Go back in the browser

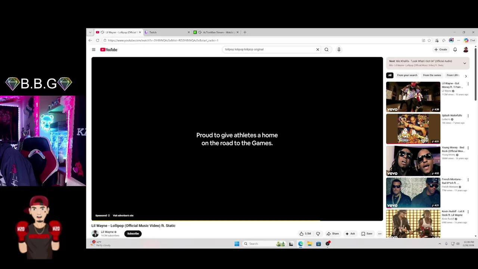(x=90, y=40)
